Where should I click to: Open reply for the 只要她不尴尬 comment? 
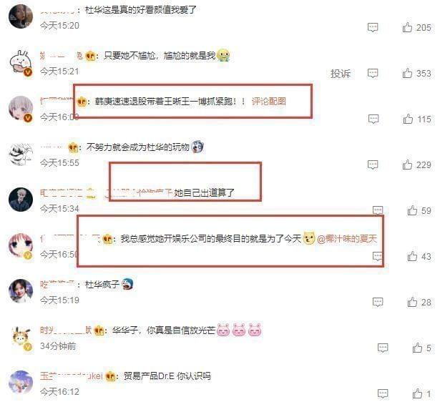(x=373, y=73)
